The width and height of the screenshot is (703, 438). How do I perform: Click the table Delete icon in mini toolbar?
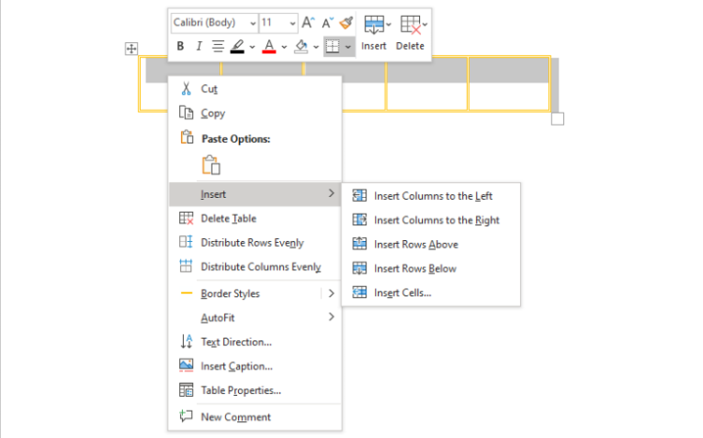[x=410, y=32]
